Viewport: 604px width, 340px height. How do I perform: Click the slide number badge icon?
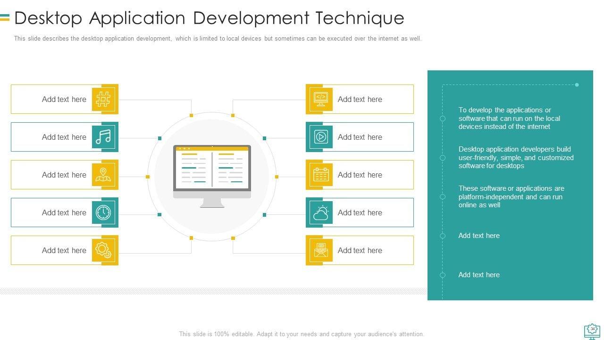point(592,330)
